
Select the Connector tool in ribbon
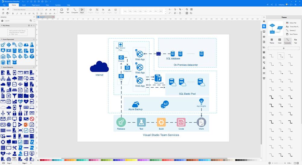click(75, 11)
